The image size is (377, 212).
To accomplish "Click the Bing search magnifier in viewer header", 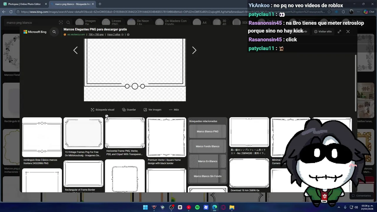I will (x=54, y=32).
